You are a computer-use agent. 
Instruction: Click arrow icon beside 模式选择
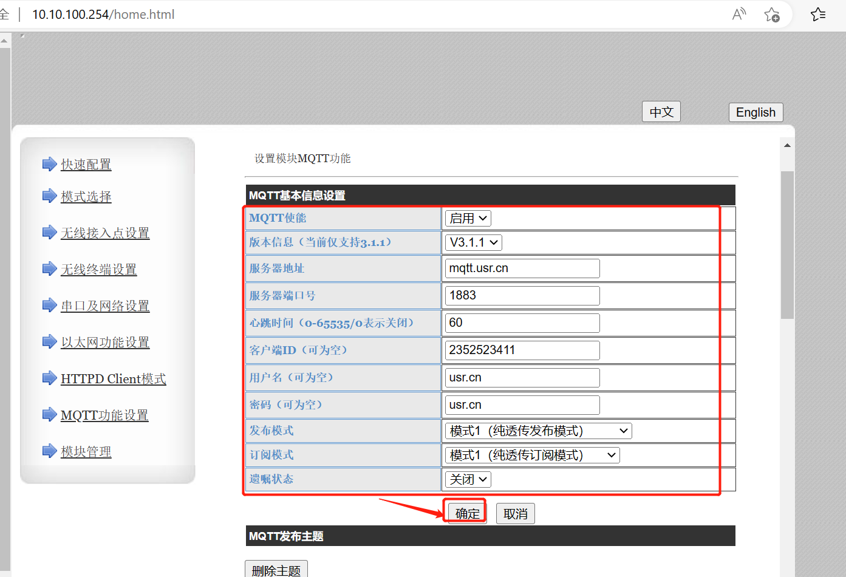pos(49,196)
